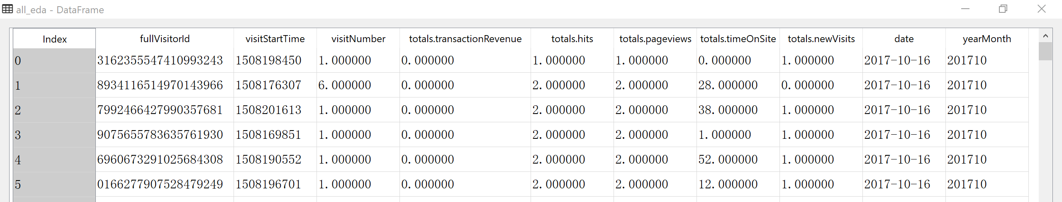Minimize the all_eda DataFrame window

[965, 9]
